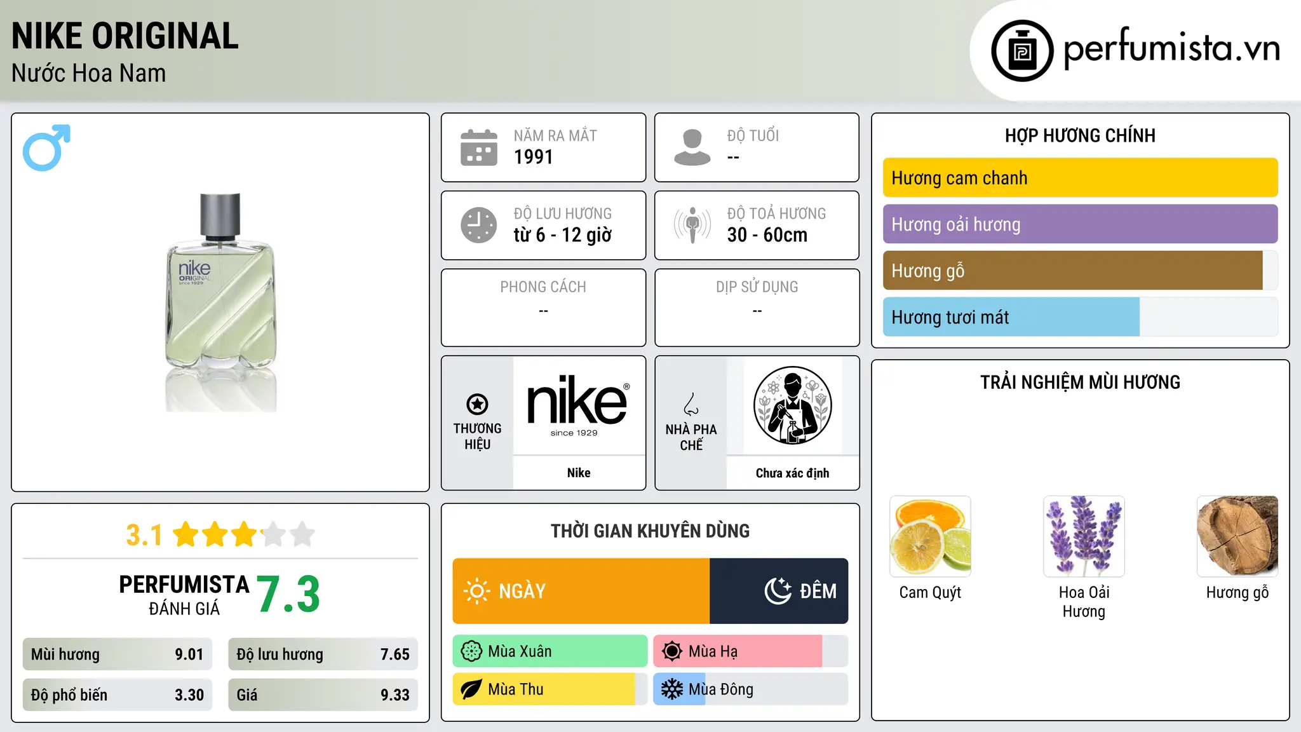The image size is (1301, 732).
Task: Click the ĐỘ TUỔI age label
Action: click(753, 135)
